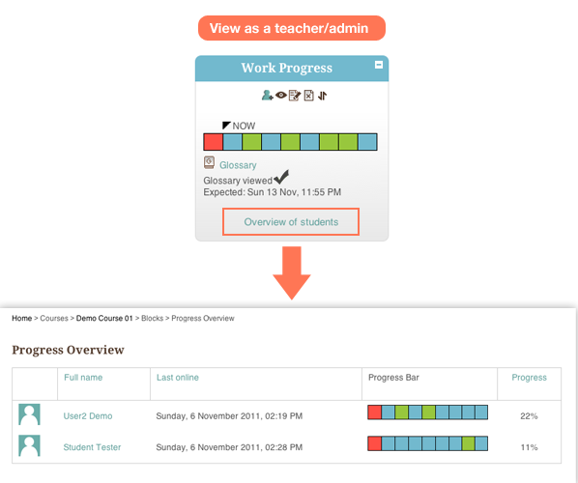Open User2 Demo profile link
This screenshot has width=578, height=483.
pos(88,416)
